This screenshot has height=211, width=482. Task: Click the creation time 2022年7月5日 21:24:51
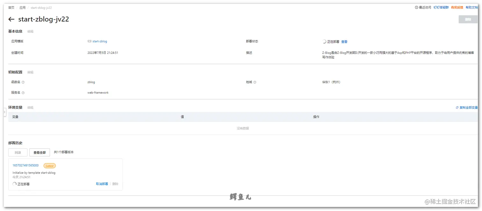click(x=103, y=53)
